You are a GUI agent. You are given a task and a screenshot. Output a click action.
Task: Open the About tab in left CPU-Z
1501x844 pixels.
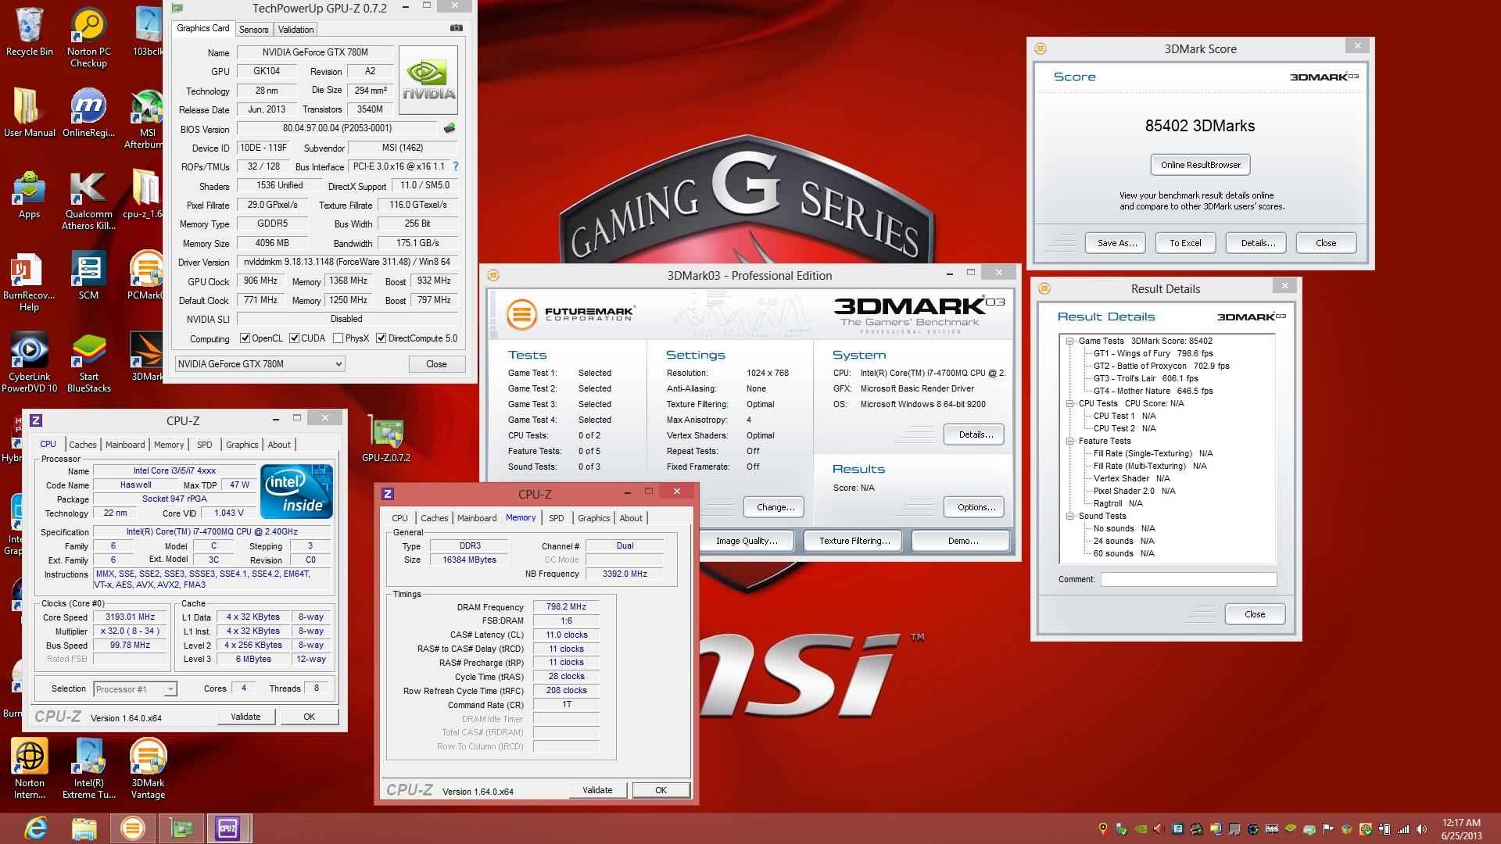click(x=279, y=445)
